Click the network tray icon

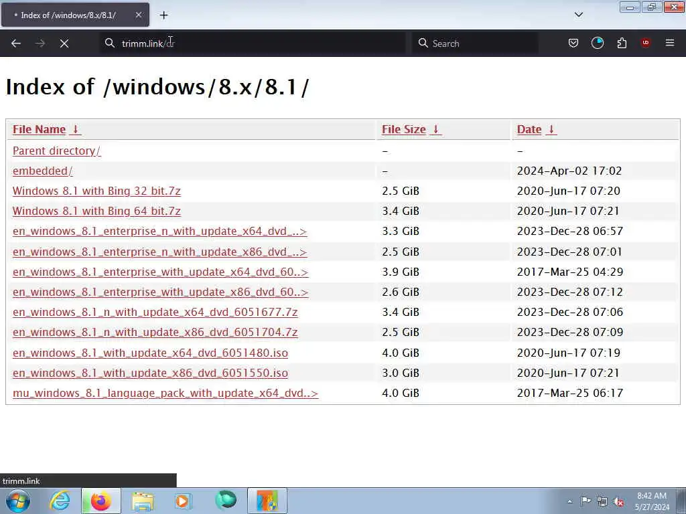pos(602,501)
